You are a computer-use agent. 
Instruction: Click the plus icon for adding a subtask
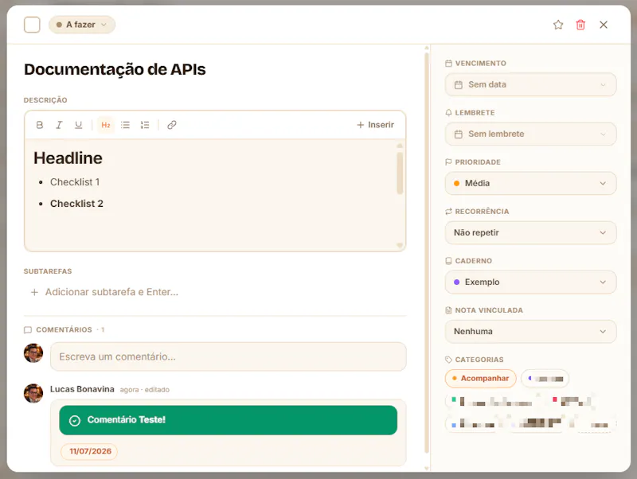pos(34,292)
